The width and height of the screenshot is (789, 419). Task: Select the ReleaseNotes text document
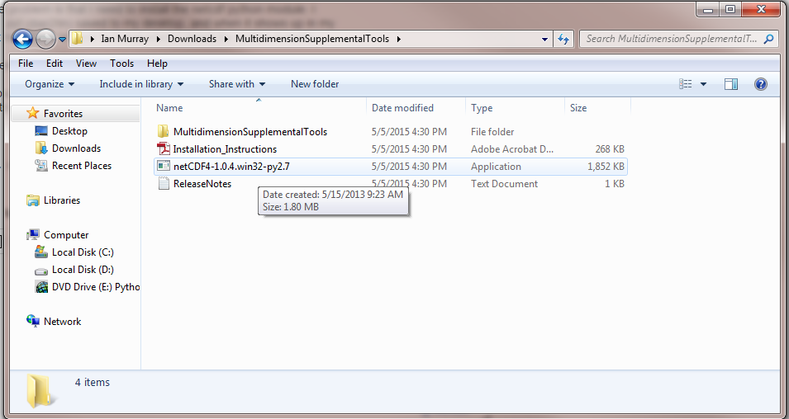pos(391,184)
